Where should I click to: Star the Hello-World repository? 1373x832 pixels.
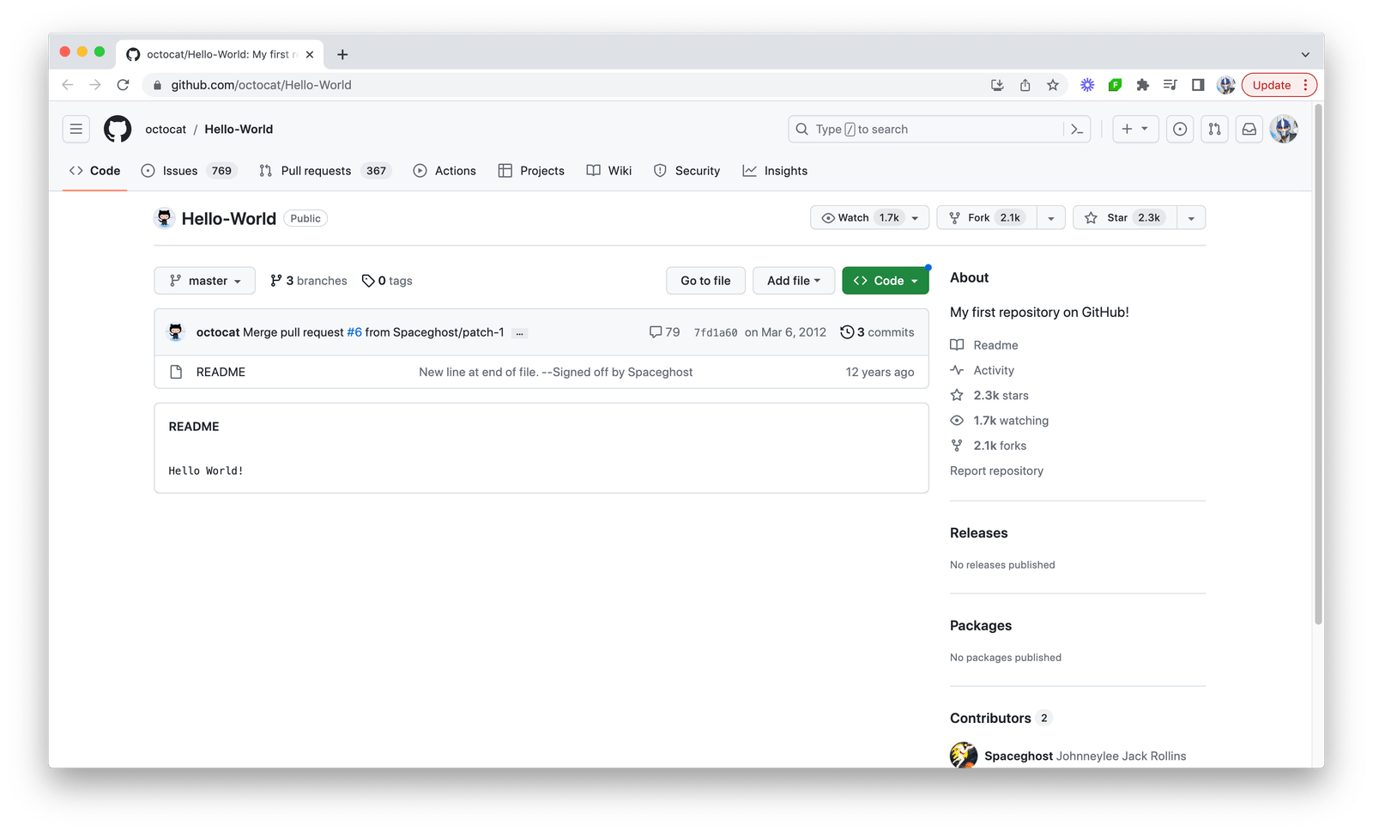(1124, 218)
